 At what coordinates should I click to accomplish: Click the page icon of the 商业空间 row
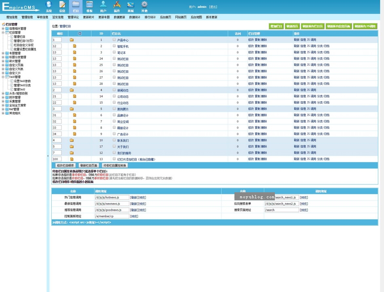pyautogui.click(x=74, y=122)
